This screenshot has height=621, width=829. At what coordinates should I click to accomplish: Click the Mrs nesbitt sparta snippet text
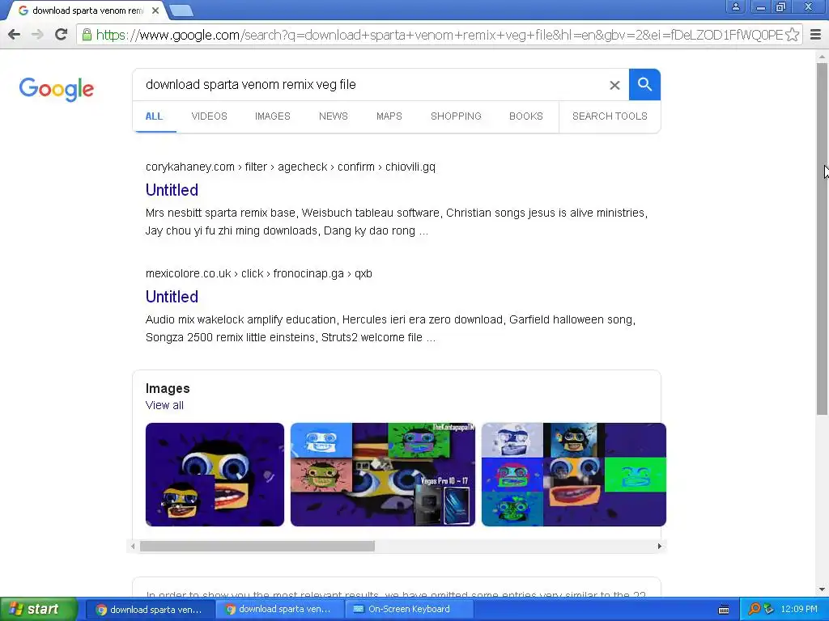[x=397, y=222]
